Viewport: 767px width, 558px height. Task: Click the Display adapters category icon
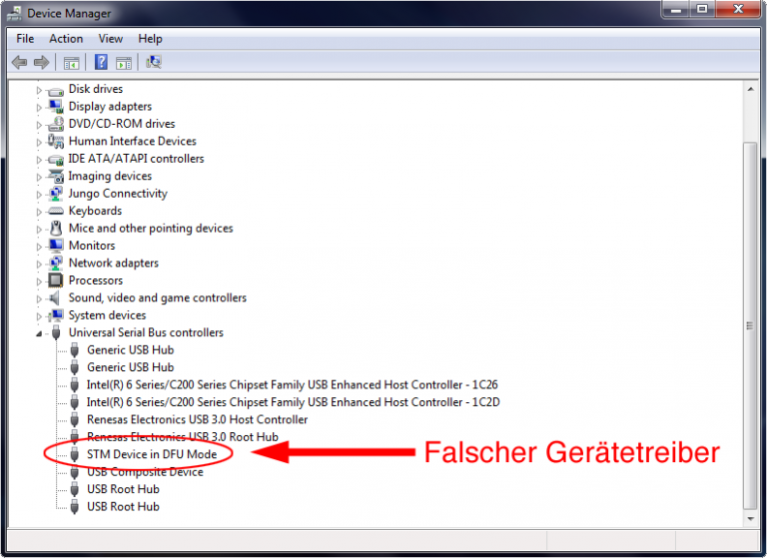coord(56,107)
